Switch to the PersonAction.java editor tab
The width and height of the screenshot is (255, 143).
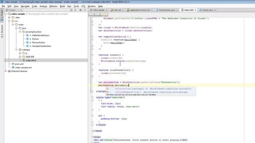point(167,10)
